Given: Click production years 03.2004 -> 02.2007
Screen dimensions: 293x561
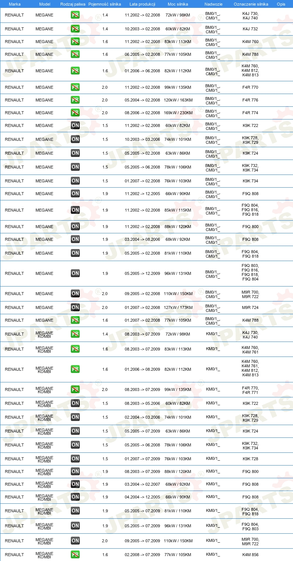Looking at the screenshot, I should [x=142, y=484].
